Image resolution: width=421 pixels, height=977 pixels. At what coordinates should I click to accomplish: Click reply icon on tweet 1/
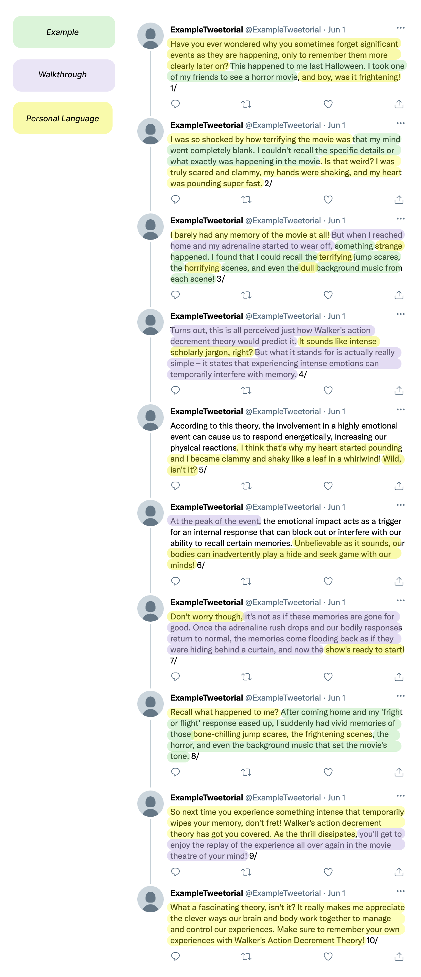[x=175, y=104]
